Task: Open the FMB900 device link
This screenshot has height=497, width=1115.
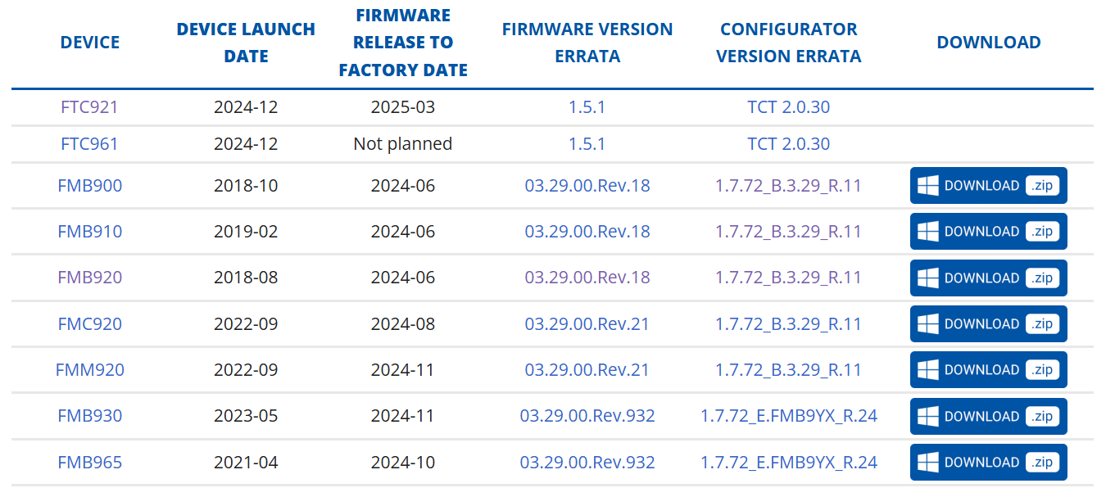Action: click(90, 186)
